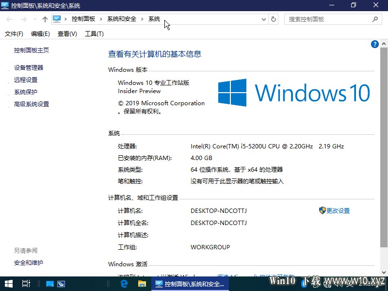Open the Windows Start button
This screenshot has width=388, height=291.
click(x=9, y=284)
